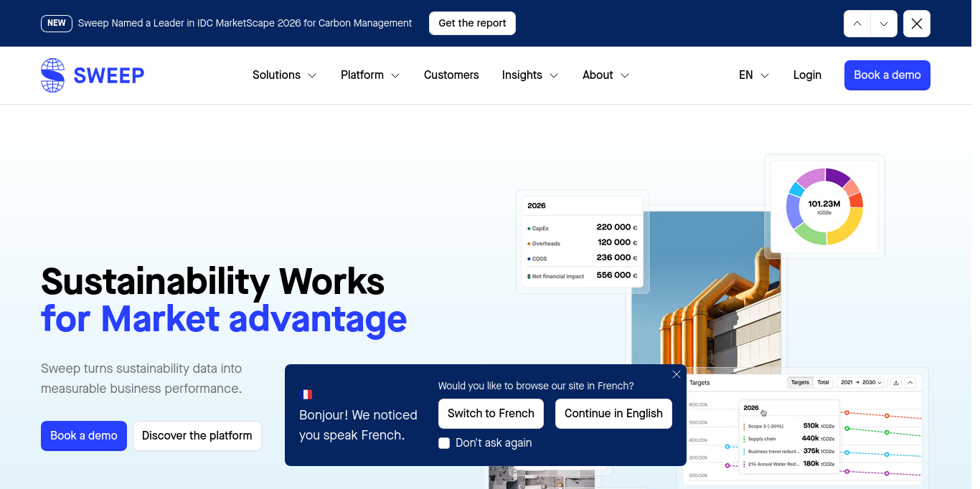
Task: Click the CapEx row label
Action: pos(540,229)
